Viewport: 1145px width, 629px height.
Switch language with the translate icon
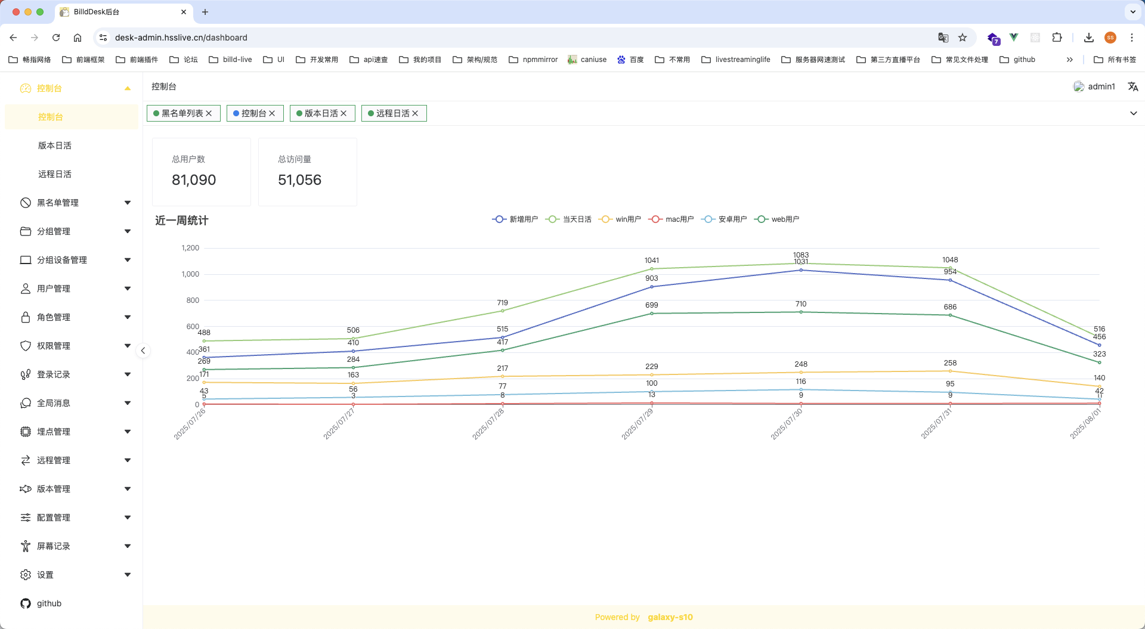coord(1133,86)
